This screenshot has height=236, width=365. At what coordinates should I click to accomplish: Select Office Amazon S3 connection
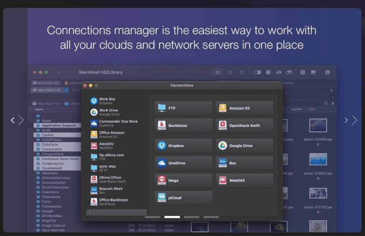pyautogui.click(x=115, y=135)
